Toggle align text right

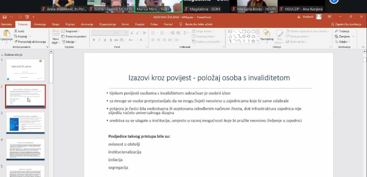click(x=164, y=40)
